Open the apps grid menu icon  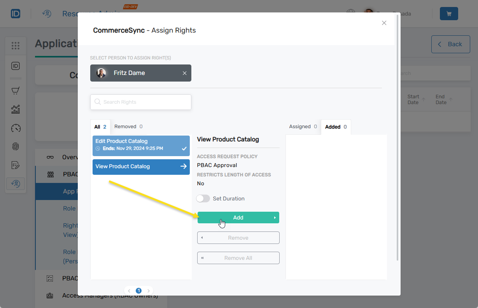(x=16, y=46)
